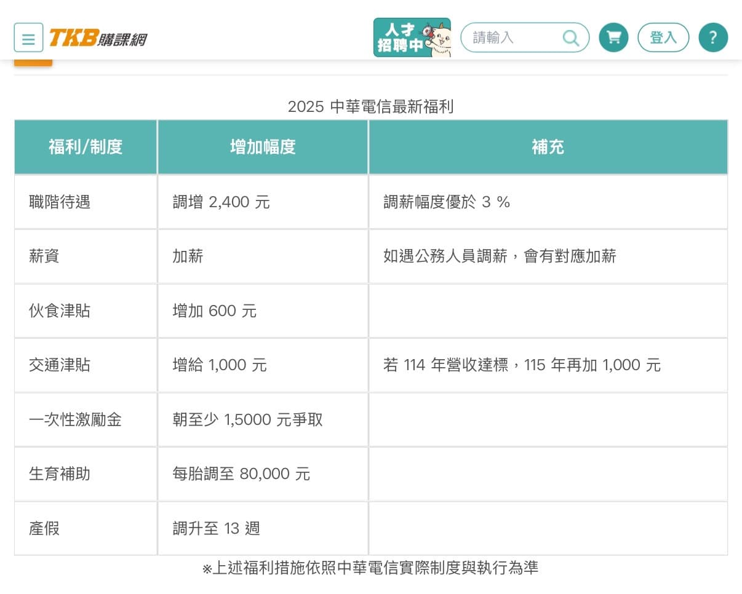
Task: Click the 一次性激勵金 row label
Action: coord(75,419)
